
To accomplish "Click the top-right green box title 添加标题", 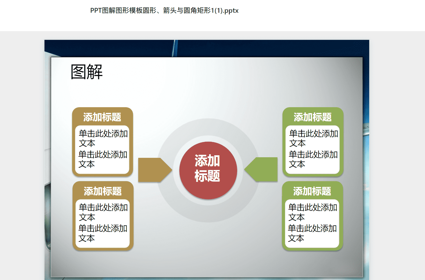I will [x=313, y=117].
